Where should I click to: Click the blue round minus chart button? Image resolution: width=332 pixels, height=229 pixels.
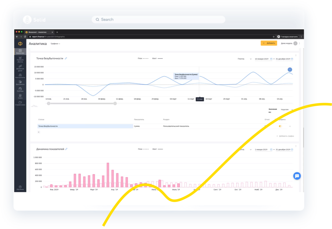tap(290, 69)
